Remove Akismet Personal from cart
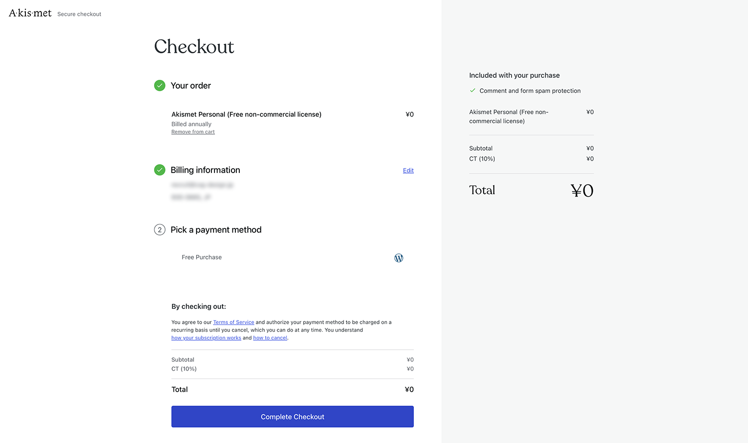Viewport: 748px width, 443px height. click(193, 132)
